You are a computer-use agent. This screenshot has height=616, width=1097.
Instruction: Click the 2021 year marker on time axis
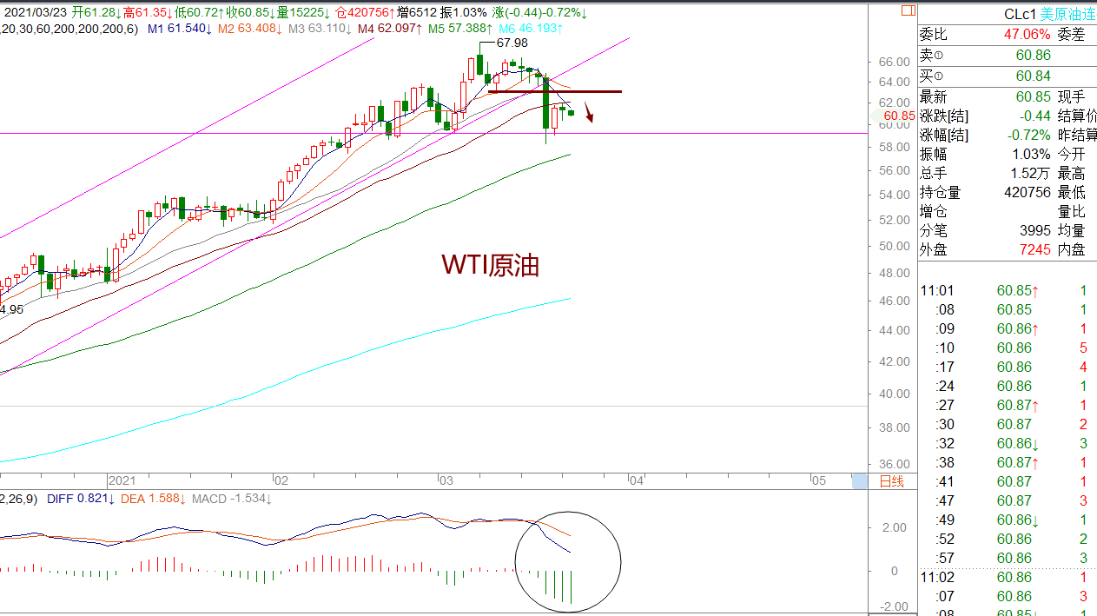(x=122, y=480)
